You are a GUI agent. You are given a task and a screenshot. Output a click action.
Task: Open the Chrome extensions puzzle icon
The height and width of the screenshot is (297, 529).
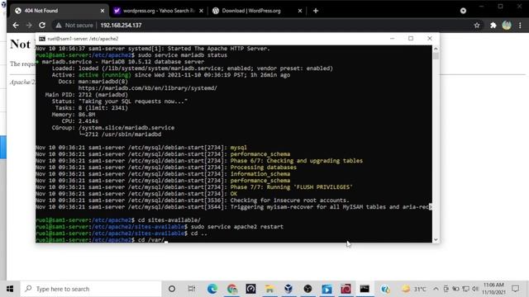(493, 26)
